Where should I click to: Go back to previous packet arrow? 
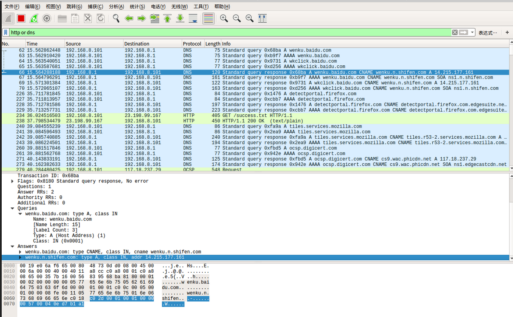[x=129, y=18]
